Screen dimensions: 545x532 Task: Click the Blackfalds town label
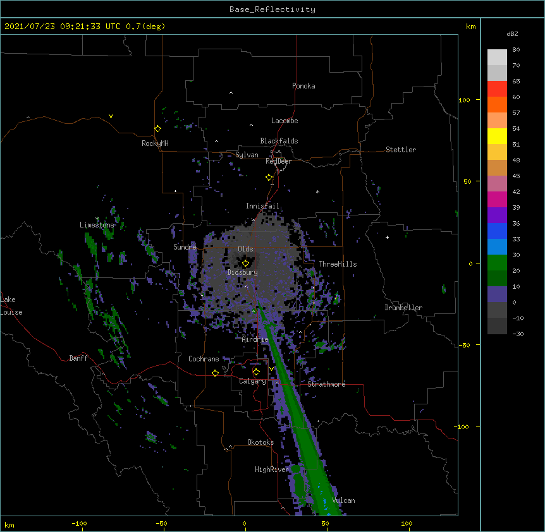[279, 141]
